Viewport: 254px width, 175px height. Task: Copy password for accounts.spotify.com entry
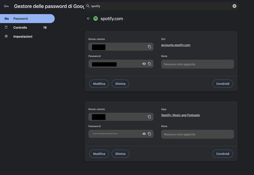tap(149, 64)
